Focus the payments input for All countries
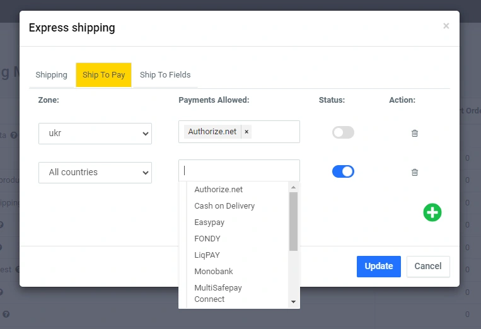This screenshot has height=329, width=481. click(239, 171)
